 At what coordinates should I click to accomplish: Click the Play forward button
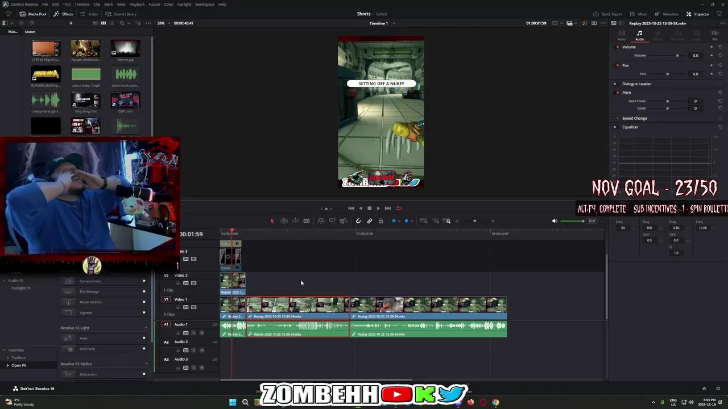378,208
